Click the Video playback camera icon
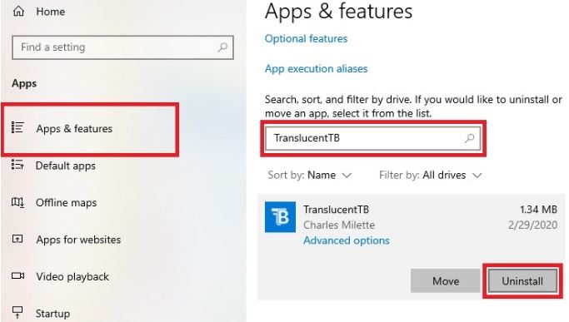The height and width of the screenshot is (322, 569). click(17, 276)
